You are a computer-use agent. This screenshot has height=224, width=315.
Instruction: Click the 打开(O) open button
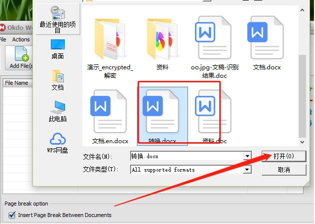[x=284, y=156]
